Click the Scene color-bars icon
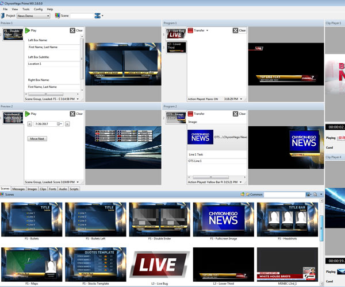This screenshot has height=287, width=345. tap(57, 15)
